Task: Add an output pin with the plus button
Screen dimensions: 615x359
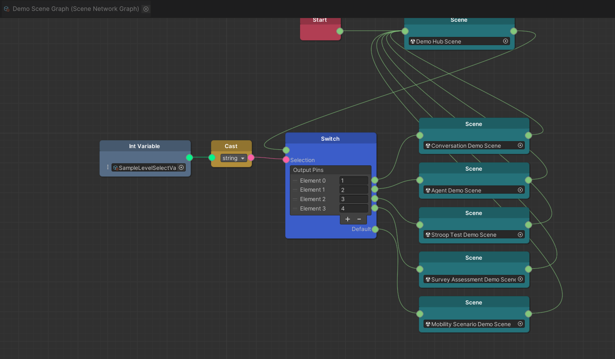Action: 348,219
